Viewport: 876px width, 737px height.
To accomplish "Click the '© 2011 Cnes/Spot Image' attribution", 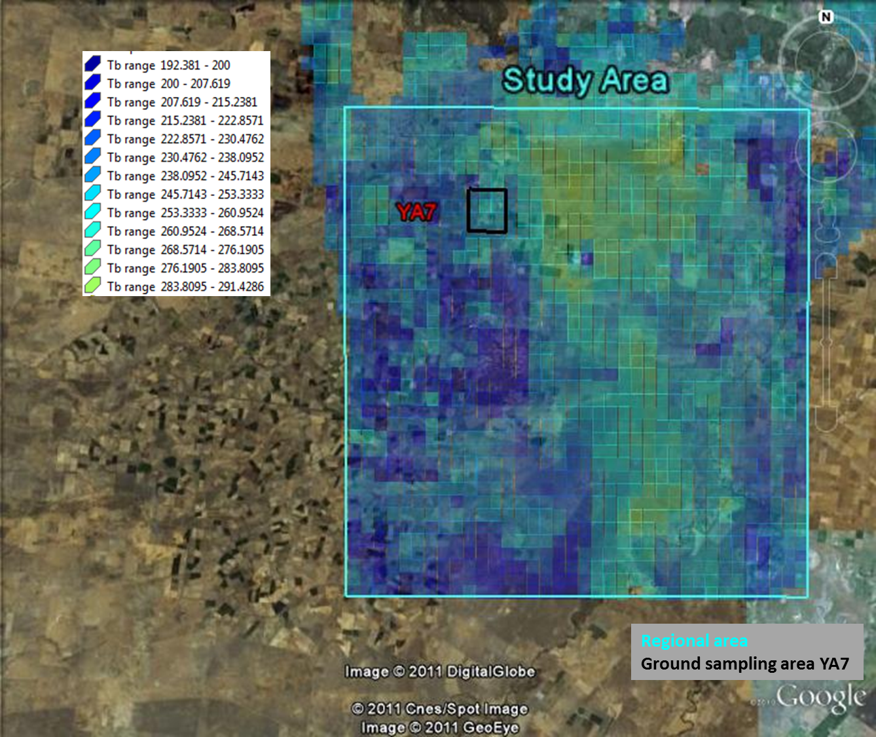I will 440,709.
